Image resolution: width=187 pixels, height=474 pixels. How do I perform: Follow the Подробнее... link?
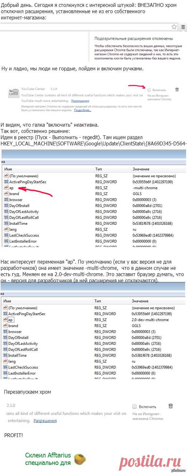[x=83, y=110]
